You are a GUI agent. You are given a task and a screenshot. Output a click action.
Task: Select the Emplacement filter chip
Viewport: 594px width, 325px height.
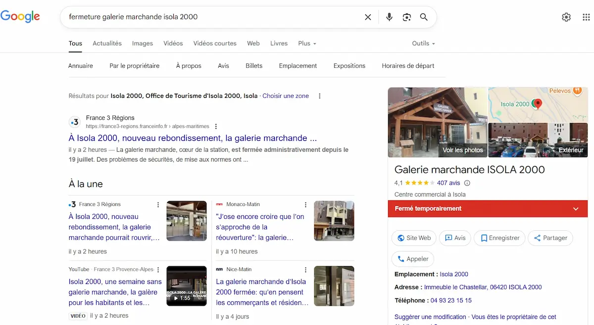point(298,66)
